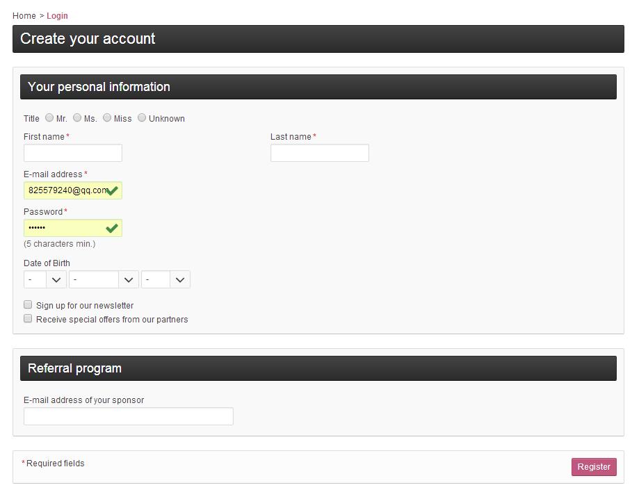Expand the birth month dropdown
The image size is (639, 492).
point(104,279)
